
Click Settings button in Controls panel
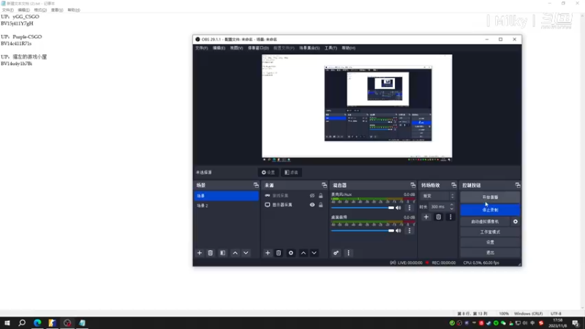click(490, 242)
